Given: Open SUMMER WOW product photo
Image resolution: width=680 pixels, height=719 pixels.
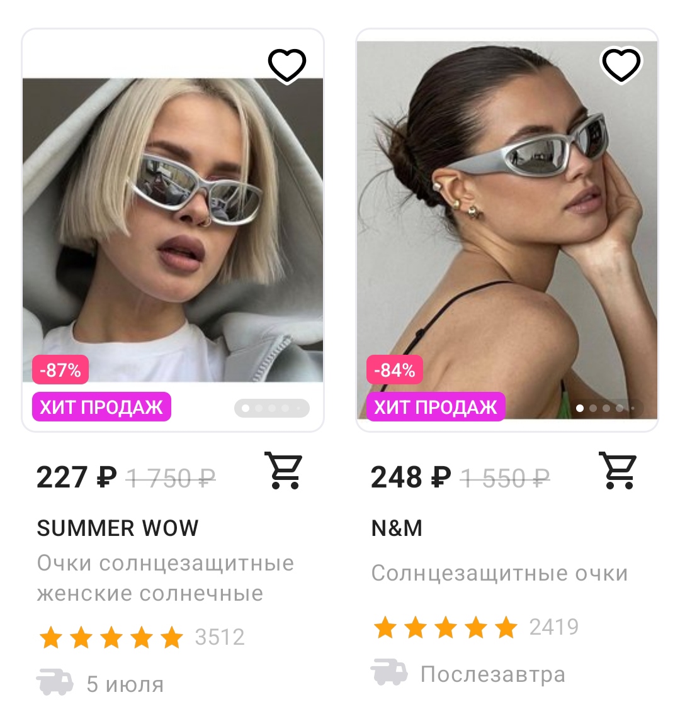Looking at the screenshot, I should (x=173, y=229).
